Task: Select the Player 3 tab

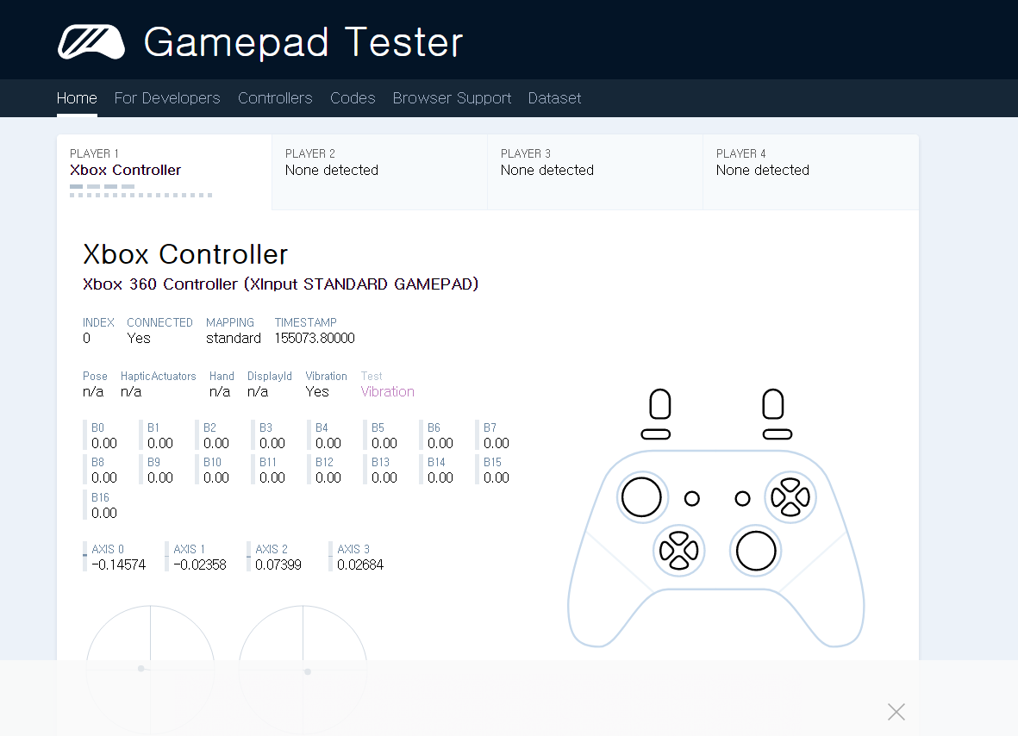Action: click(596, 172)
